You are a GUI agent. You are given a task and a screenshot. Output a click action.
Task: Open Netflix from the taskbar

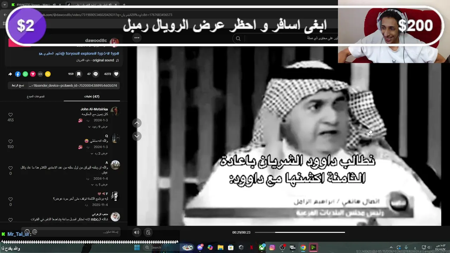point(251,247)
